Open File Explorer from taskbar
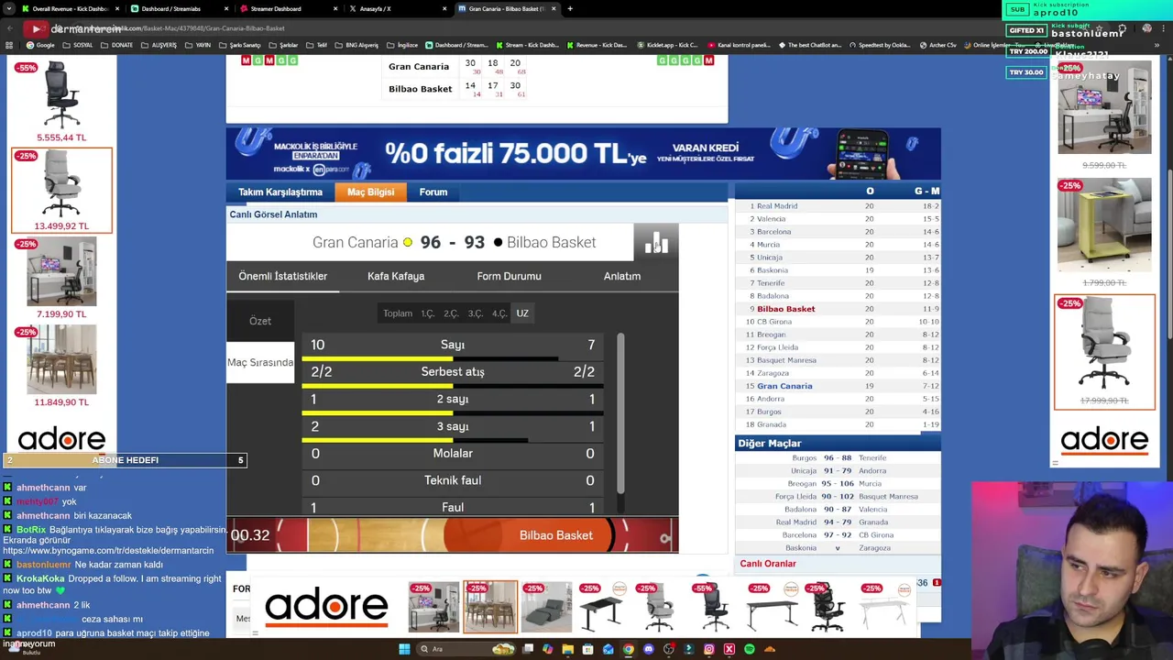Image resolution: width=1173 pixels, height=660 pixels. tap(568, 649)
